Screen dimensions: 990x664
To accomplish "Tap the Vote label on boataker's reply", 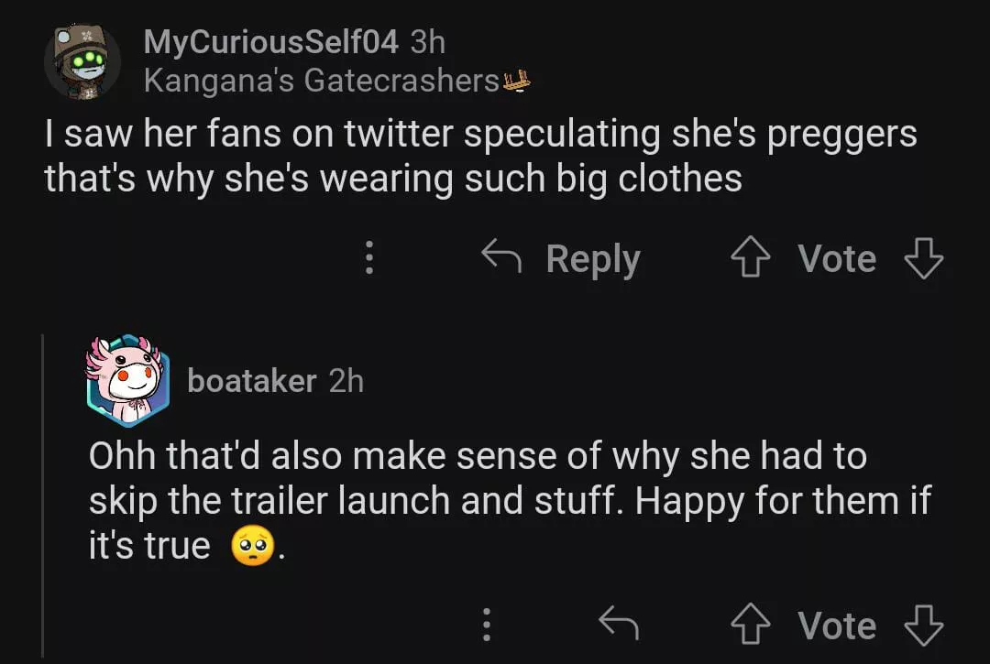I will tap(836, 626).
